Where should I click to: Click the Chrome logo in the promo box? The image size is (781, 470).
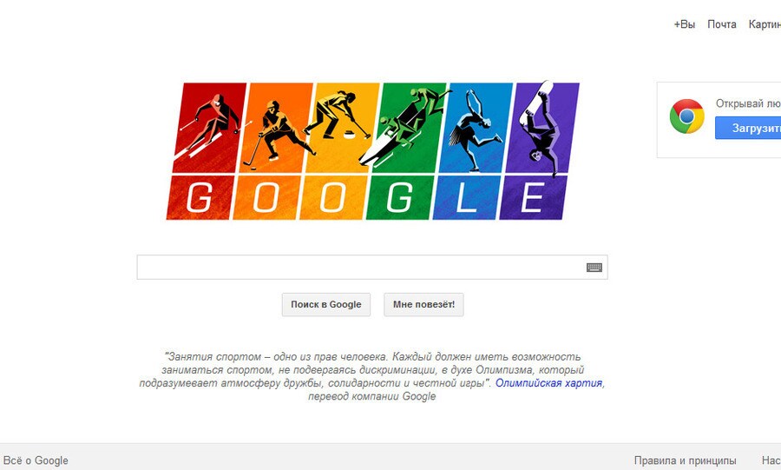(687, 116)
